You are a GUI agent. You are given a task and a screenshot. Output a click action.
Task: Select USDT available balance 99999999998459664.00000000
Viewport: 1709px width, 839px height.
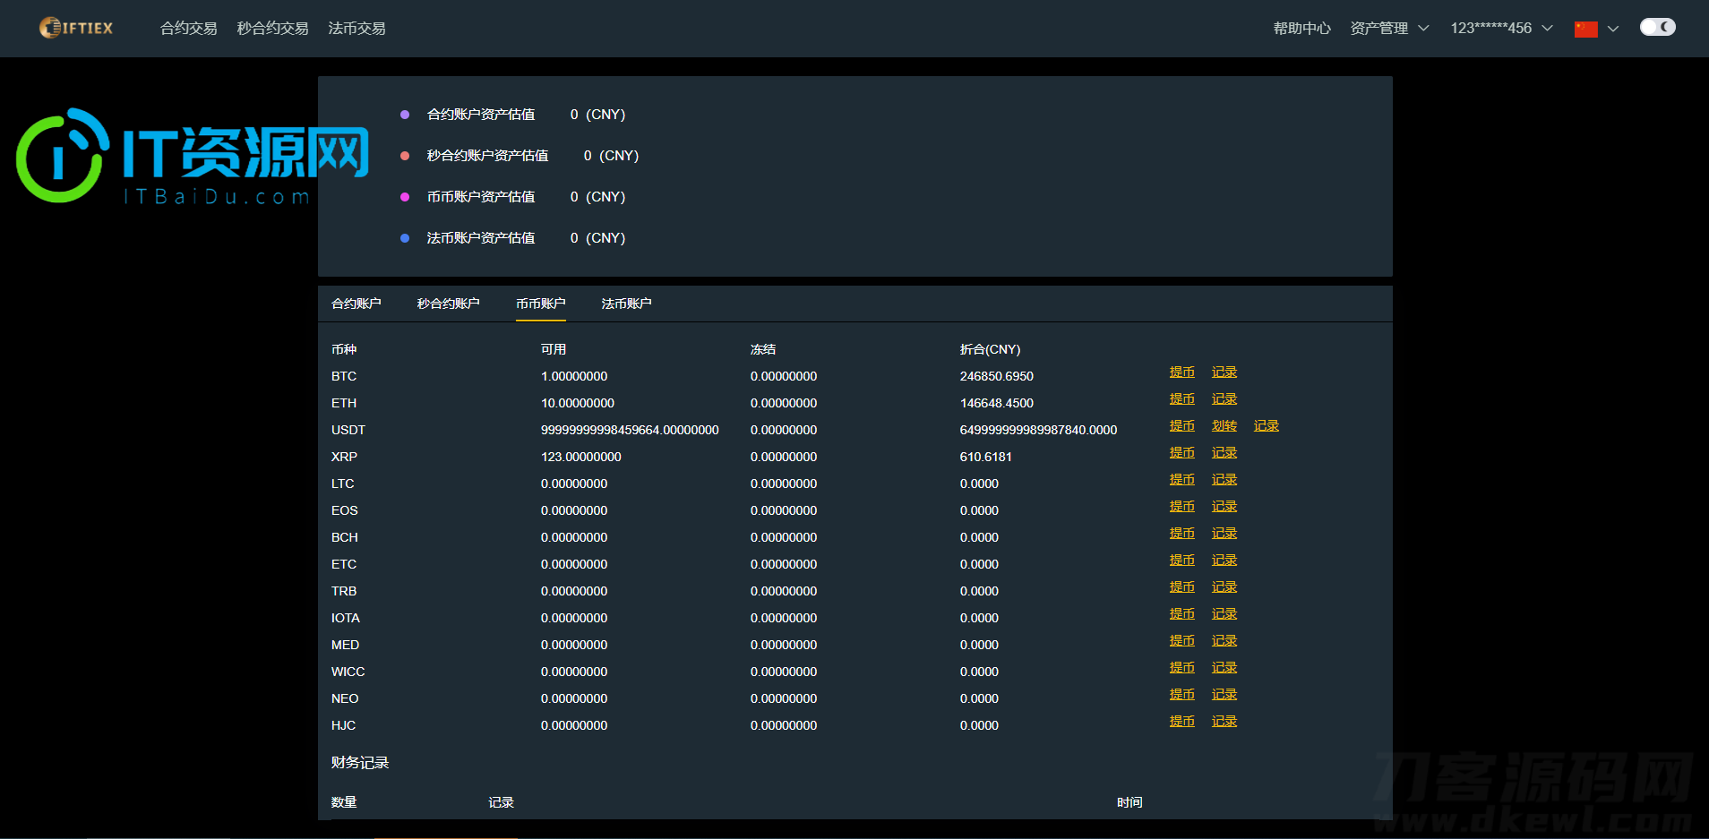click(x=630, y=430)
